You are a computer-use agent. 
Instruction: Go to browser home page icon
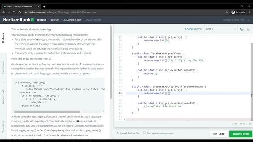click(19, 12)
